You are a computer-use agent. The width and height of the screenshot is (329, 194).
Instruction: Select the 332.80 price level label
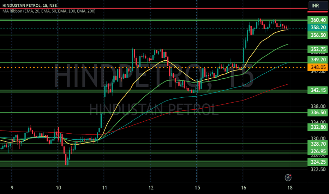pyautogui.click(x=318, y=127)
